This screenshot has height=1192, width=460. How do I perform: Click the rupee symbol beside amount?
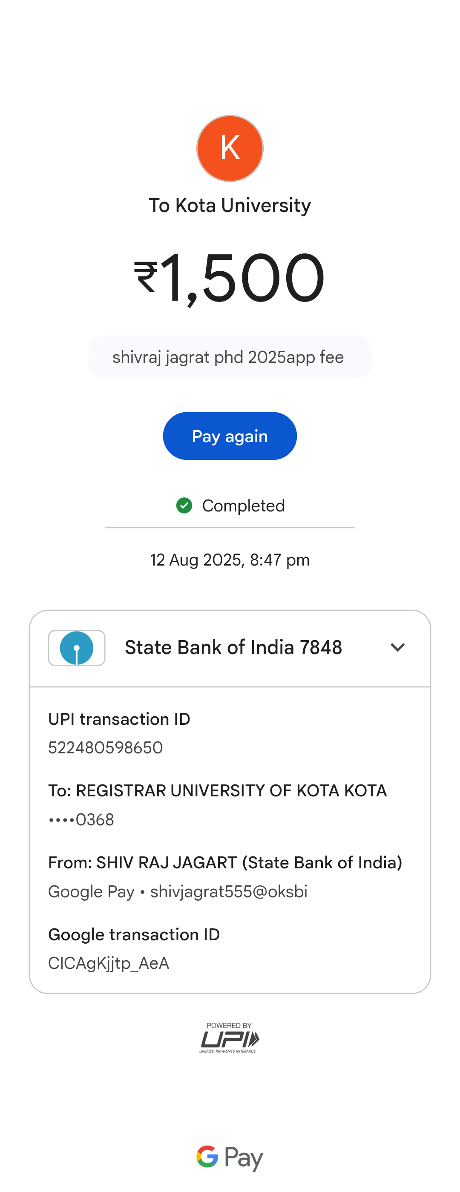pyautogui.click(x=146, y=277)
